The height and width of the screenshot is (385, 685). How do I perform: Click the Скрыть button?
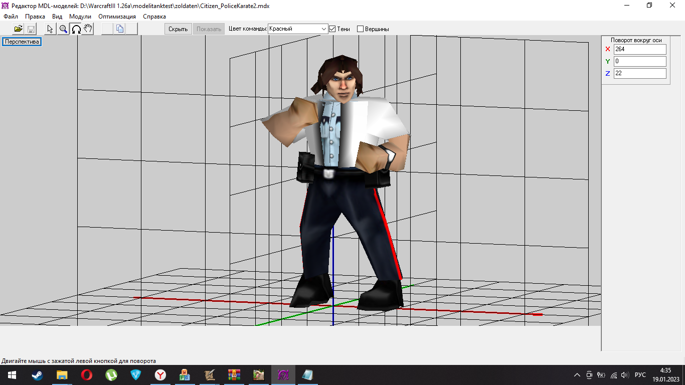tap(178, 29)
